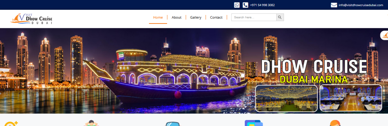Open the WhatsApp chat icon

coord(237,5)
